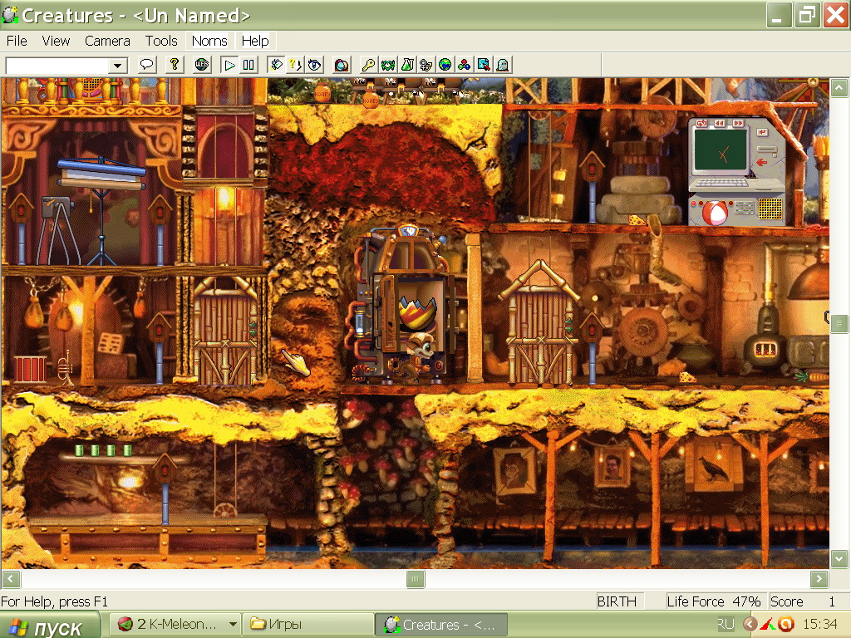Open the Пуск start button

pyautogui.click(x=50, y=625)
